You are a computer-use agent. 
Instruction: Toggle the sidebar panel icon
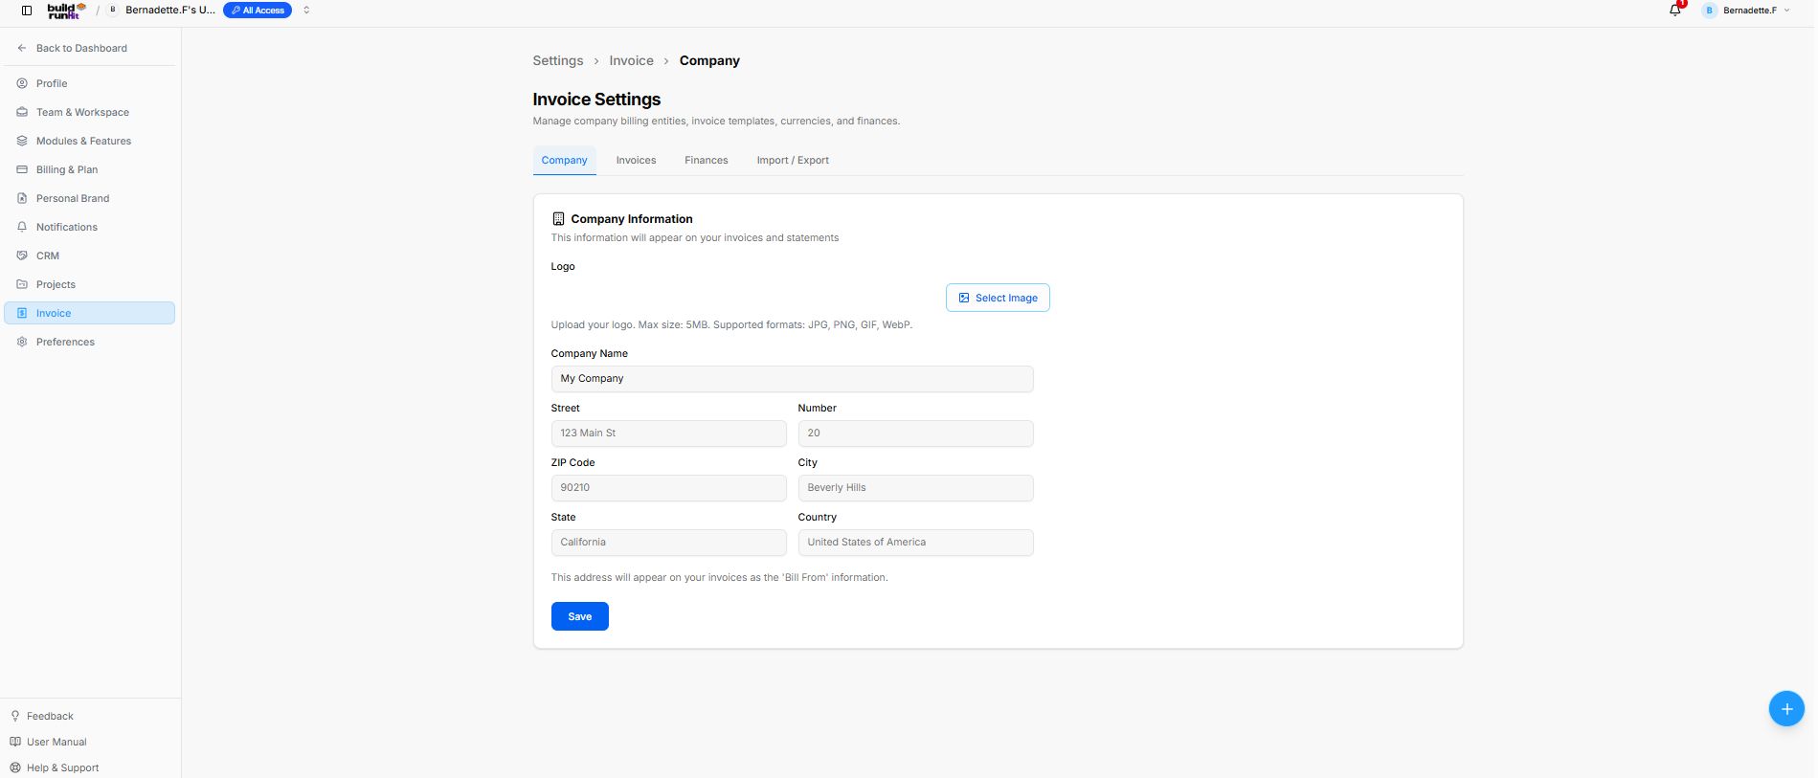pos(27,11)
